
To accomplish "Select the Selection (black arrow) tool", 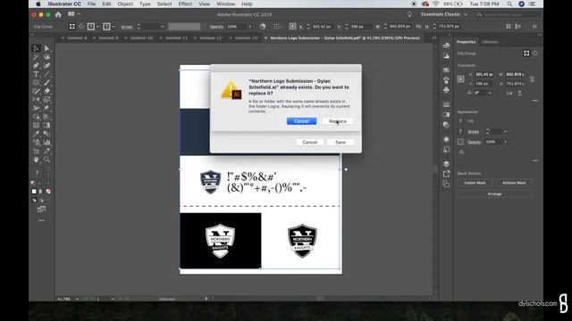I will click(x=36, y=48).
